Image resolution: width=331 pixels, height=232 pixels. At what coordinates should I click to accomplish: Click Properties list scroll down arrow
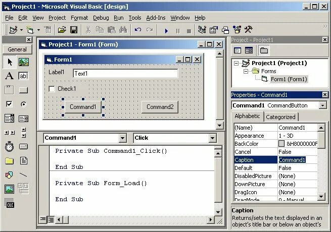pos(321,197)
